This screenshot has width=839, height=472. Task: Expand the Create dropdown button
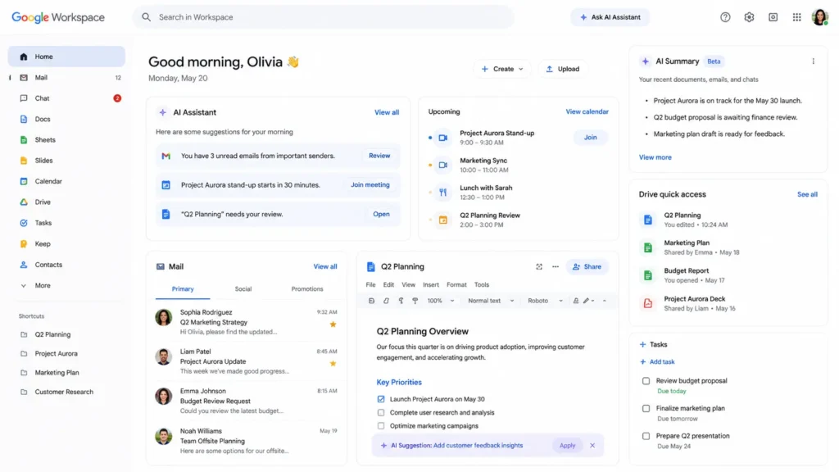click(x=502, y=69)
